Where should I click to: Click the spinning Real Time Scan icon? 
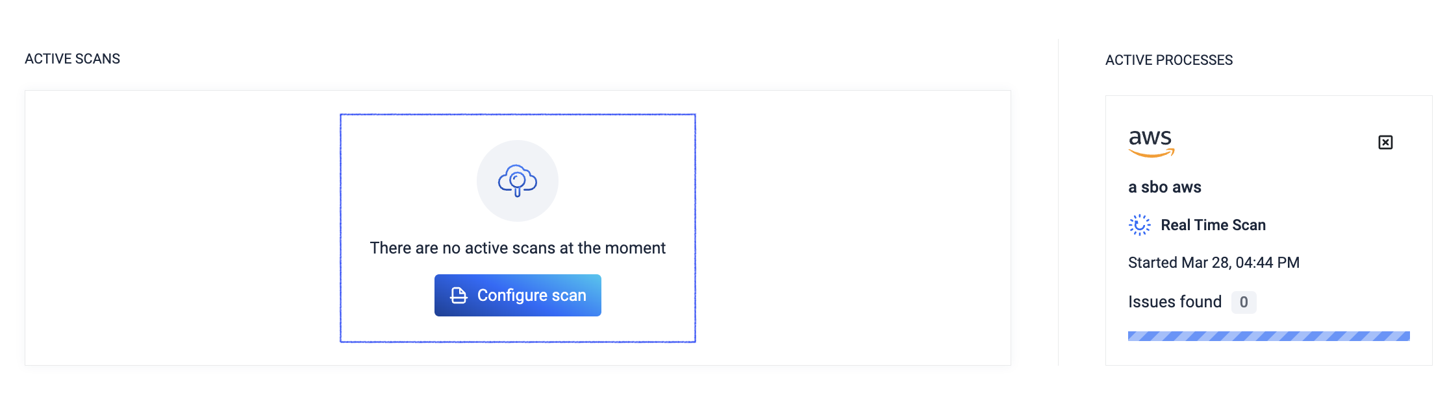pyautogui.click(x=1140, y=225)
